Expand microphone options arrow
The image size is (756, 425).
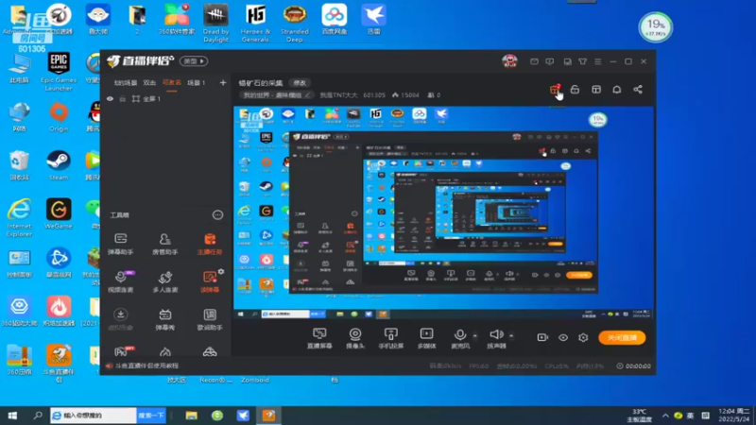(475, 336)
